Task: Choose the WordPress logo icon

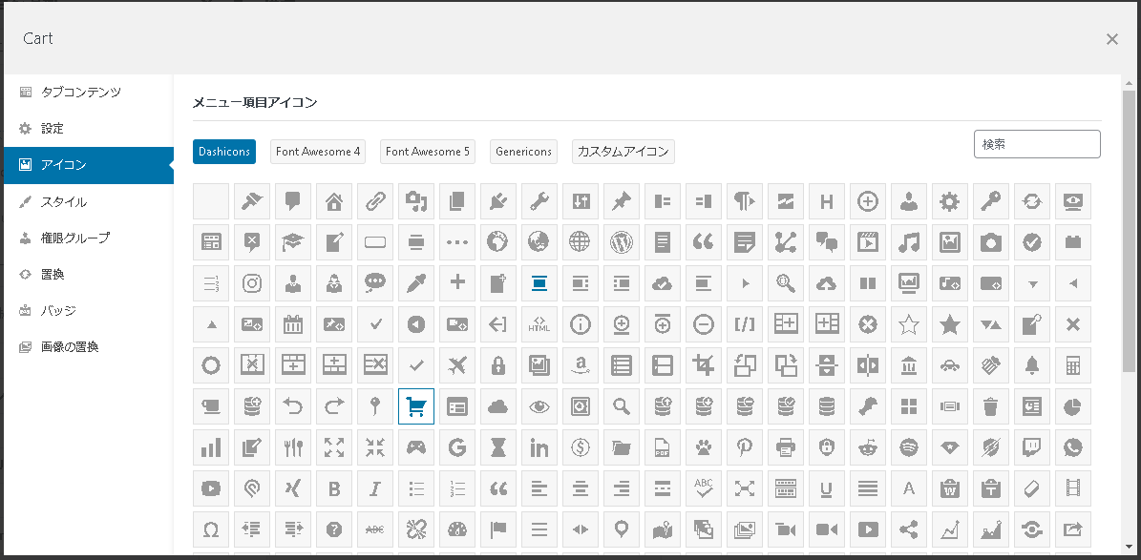Action: 621,242
